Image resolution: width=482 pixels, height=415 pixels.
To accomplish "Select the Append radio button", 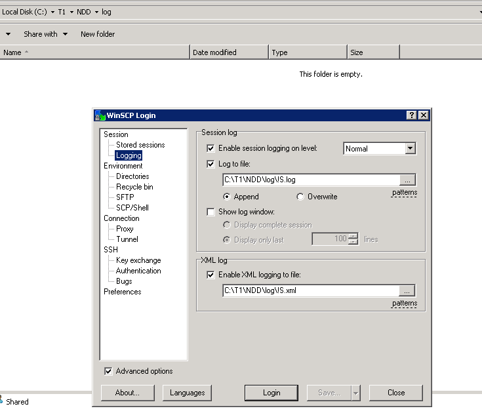I will click(227, 197).
